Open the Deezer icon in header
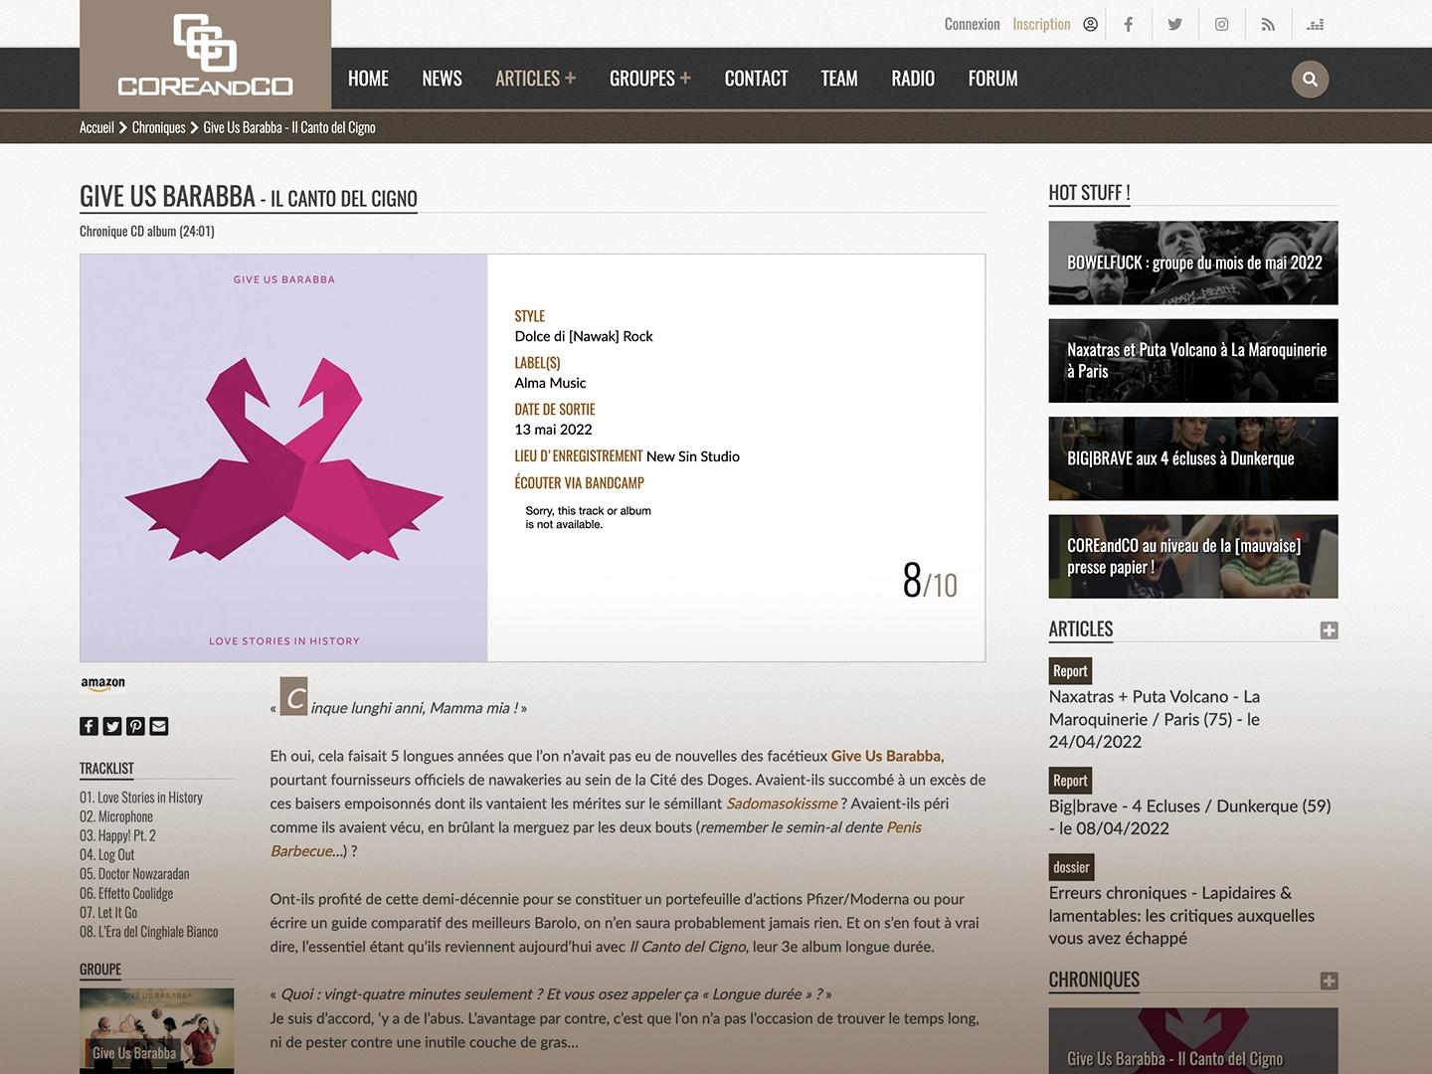The width and height of the screenshot is (1432, 1074). [1315, 24]
